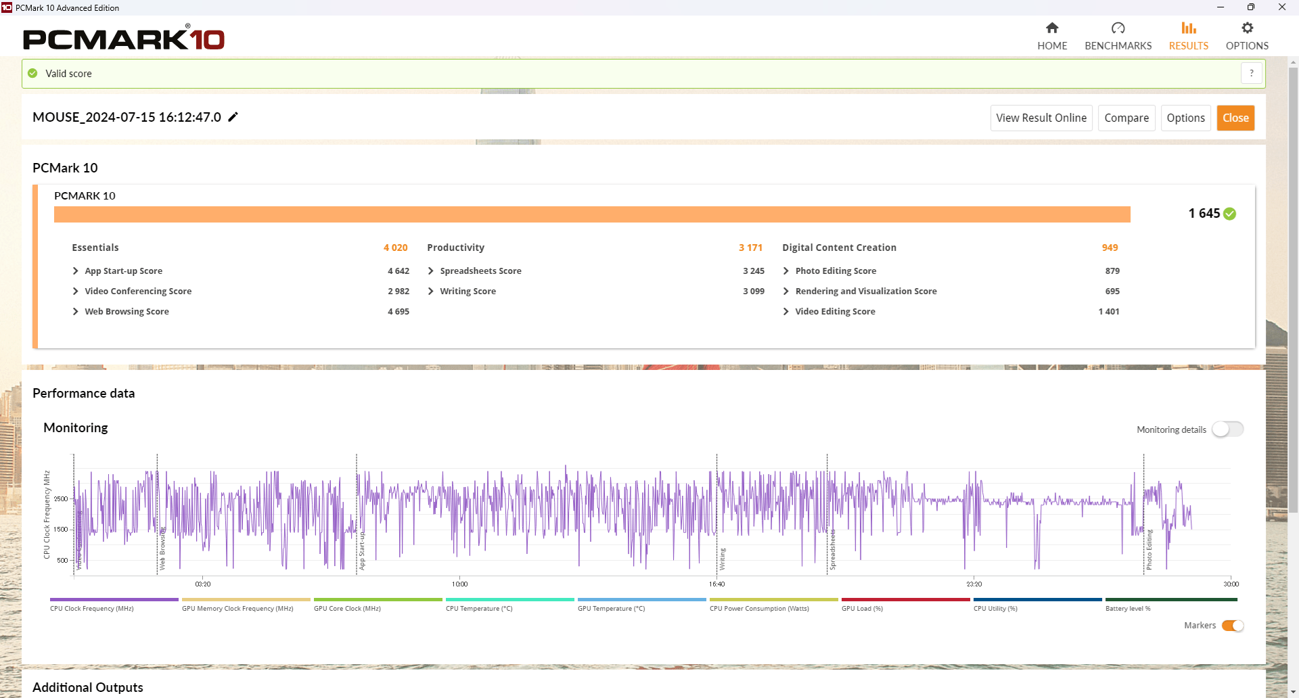Click the result Options button
Image resolution: width=1299 pixels, height=698 pixels.
(1185, 118)
